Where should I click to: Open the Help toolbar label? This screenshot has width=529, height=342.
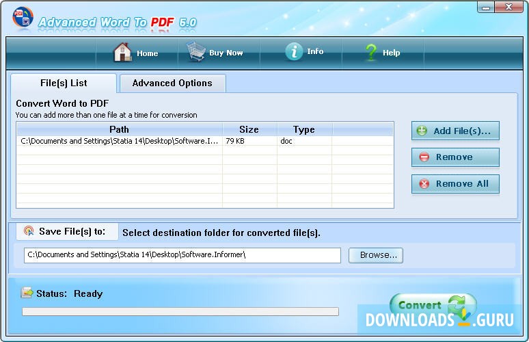tap(392, 53)
